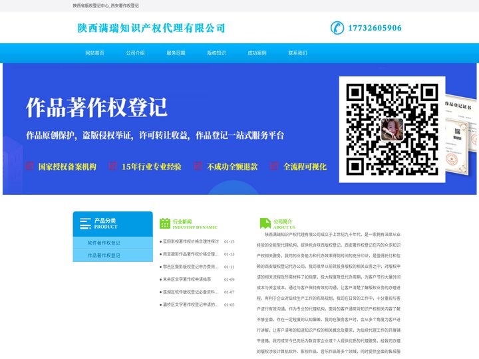Click the green document icon beside 公司简介
This screenshot has width=479, height=359.
pyautogui.click(x=265, y=223)
